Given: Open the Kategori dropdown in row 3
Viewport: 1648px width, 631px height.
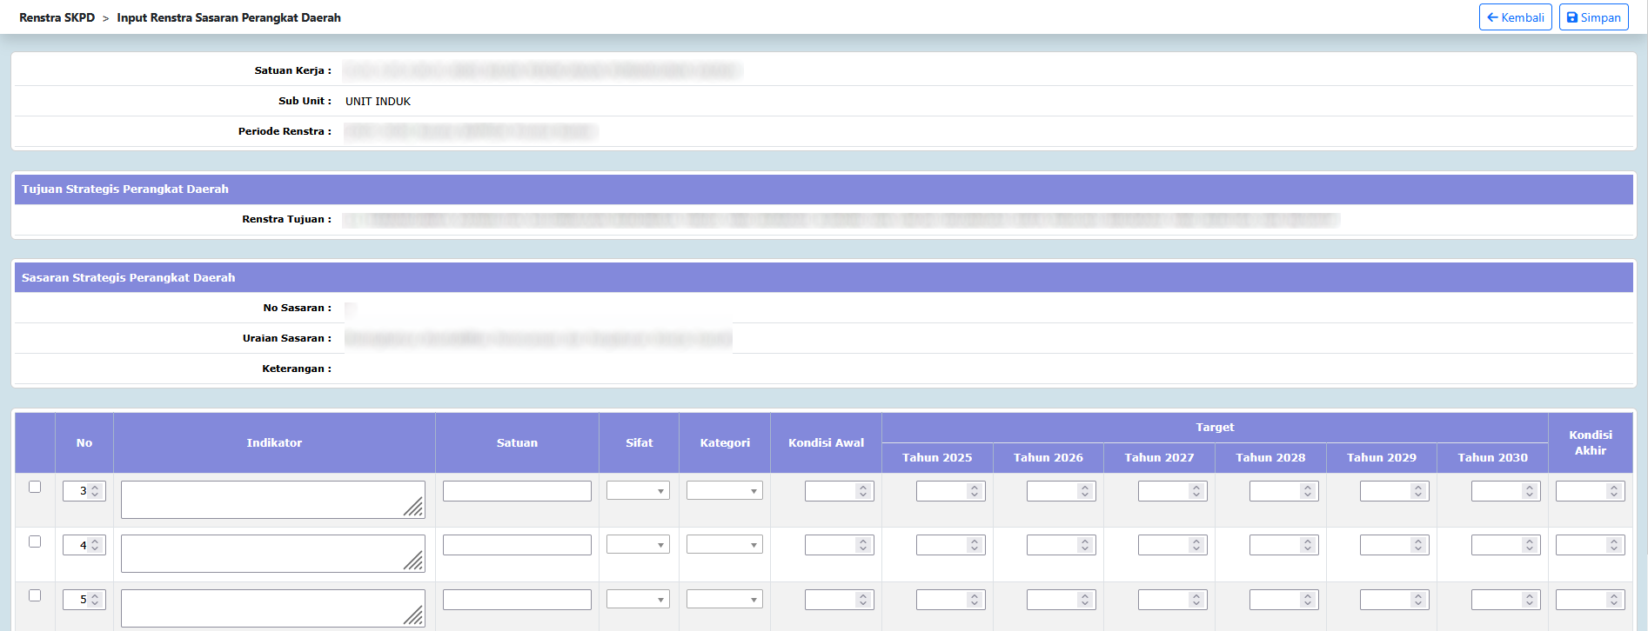Looking at the screenshot, I should pyautogui.click(x=724, y=491).
